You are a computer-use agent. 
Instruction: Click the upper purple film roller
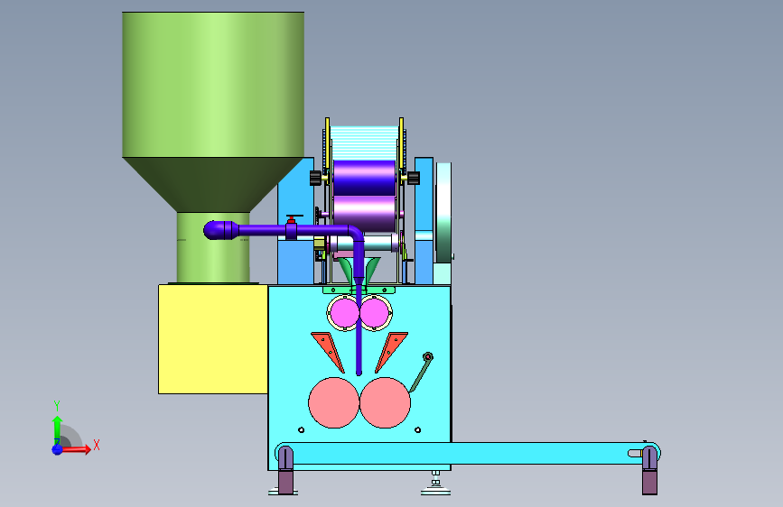pyautogui.click(x=364, y=178)
